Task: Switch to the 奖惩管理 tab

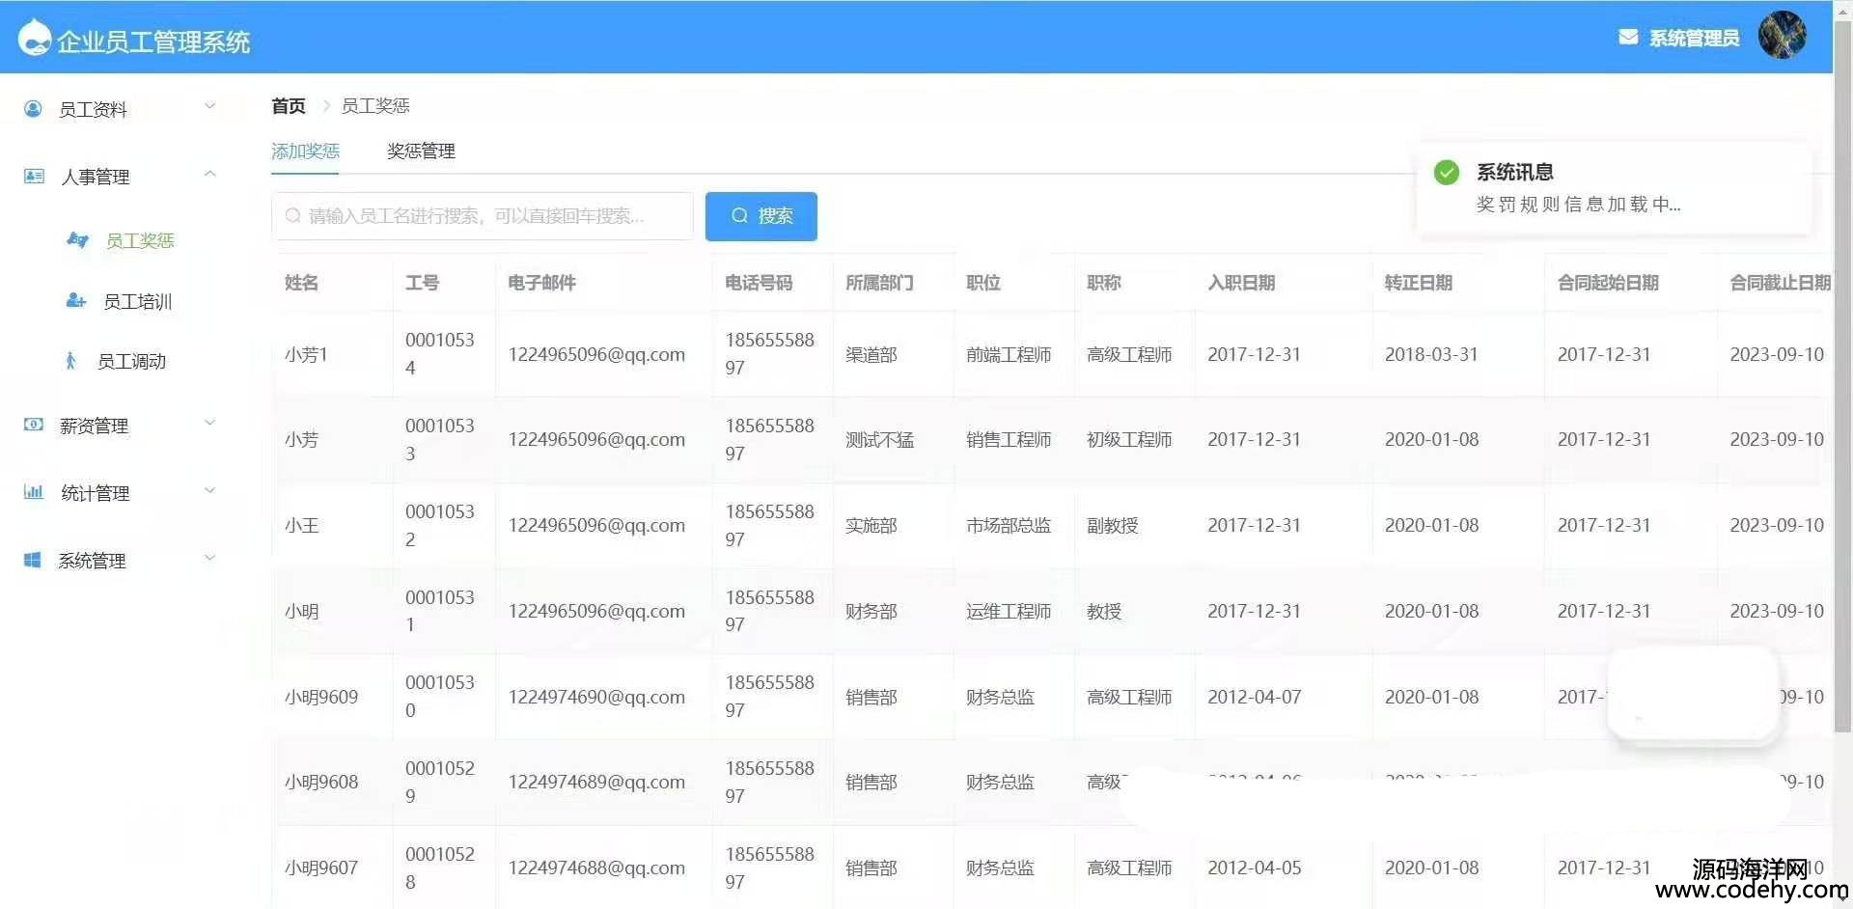Action: pyautogui.click(x=421, y=151)
